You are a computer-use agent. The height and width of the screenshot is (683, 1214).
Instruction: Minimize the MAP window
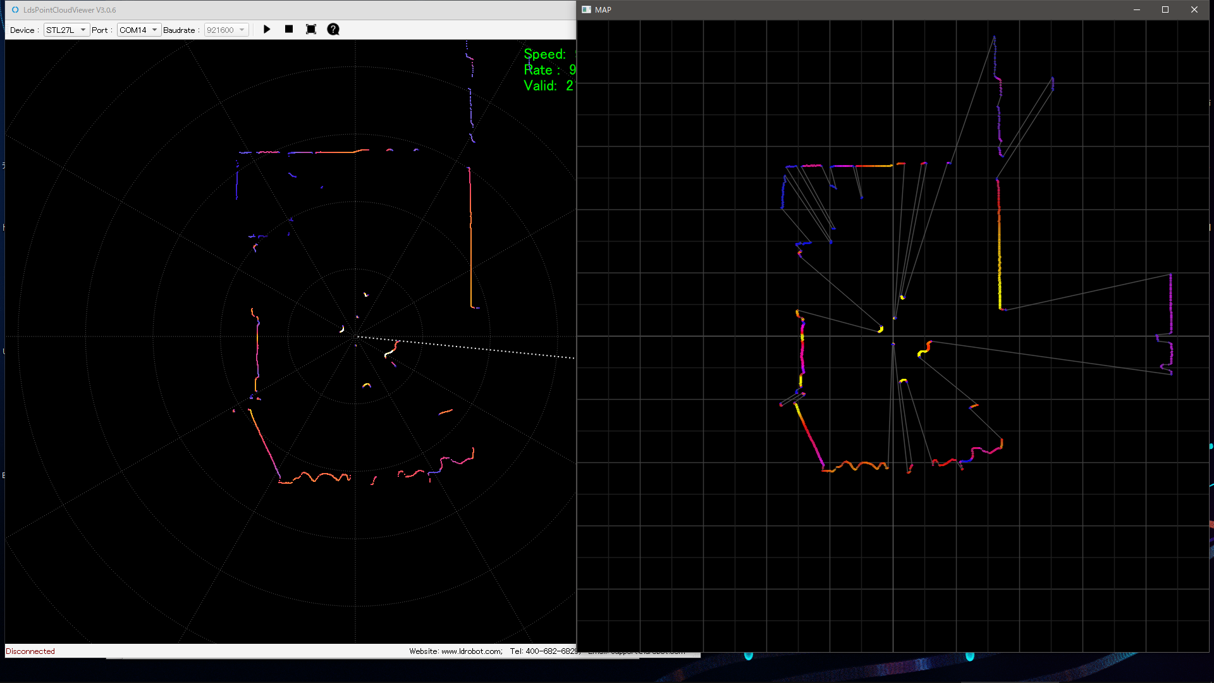coord(1137,10)
